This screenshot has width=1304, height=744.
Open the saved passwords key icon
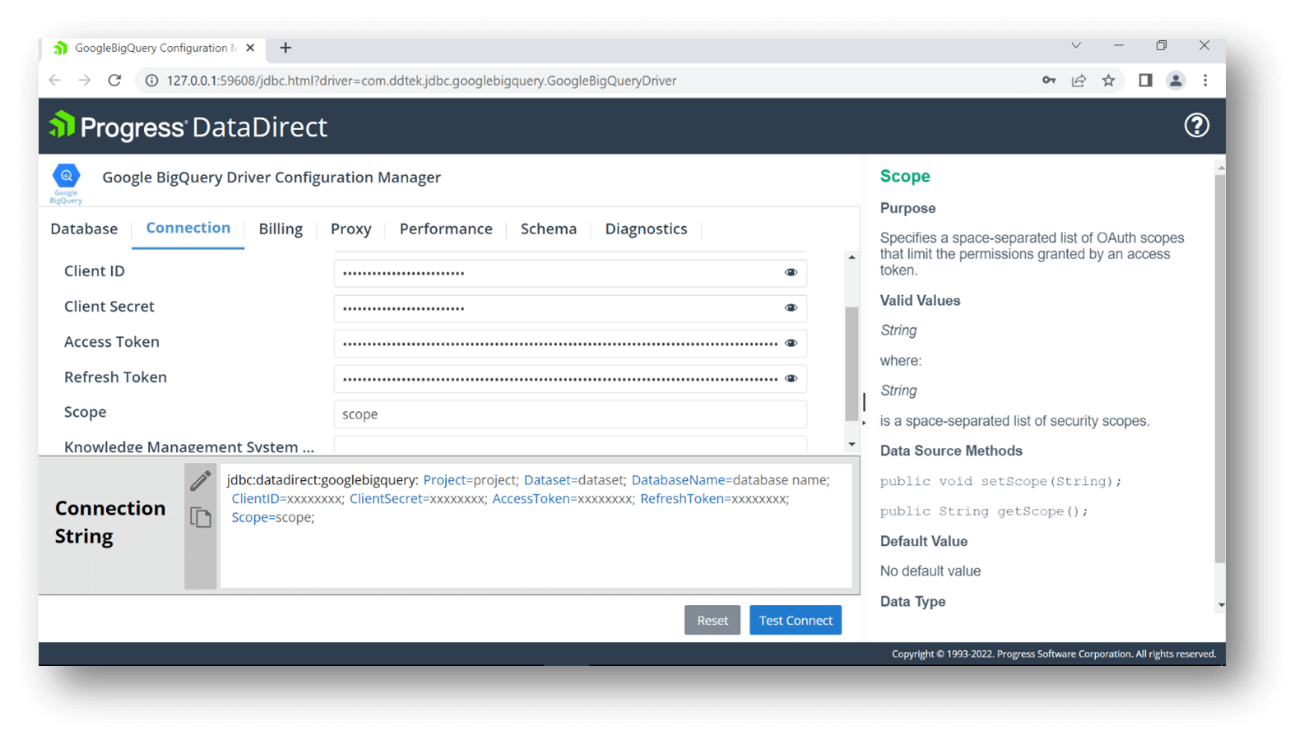[1048, 81]
